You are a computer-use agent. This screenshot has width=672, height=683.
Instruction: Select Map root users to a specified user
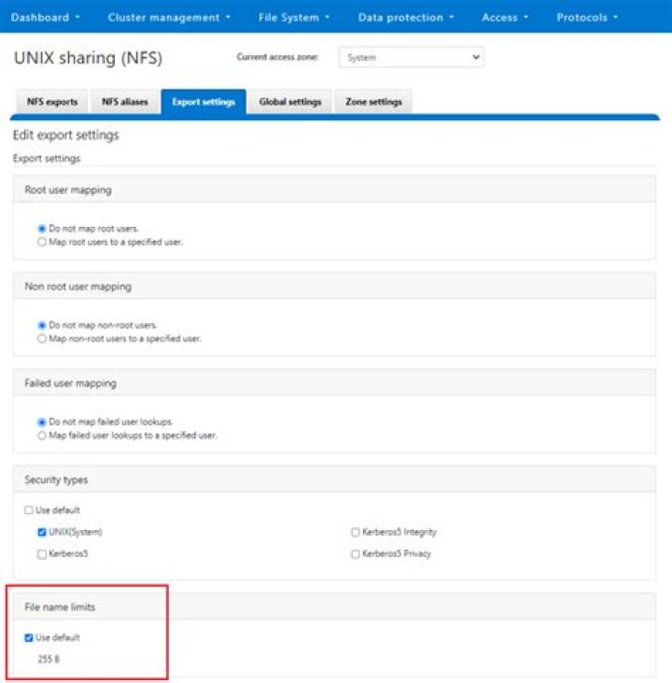coord(42,243)
